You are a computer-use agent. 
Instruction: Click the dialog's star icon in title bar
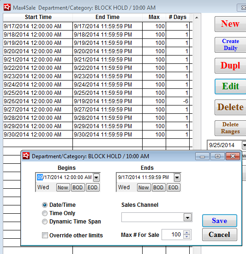[x=26, y=156]
